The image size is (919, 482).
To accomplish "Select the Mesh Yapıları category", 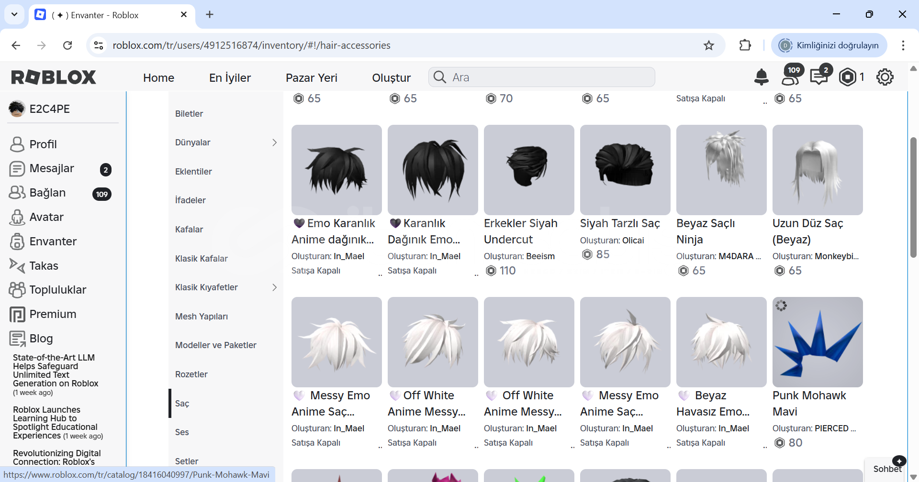I will 226,317.
